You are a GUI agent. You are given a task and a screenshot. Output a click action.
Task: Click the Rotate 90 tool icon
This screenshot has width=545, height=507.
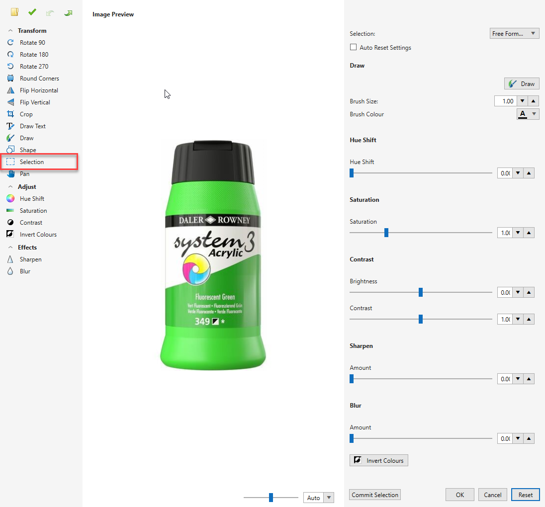tap(10, 43)
